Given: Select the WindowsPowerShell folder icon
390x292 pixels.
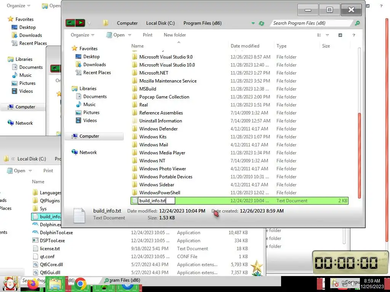Looking at the screenshot, I should 134,192.
